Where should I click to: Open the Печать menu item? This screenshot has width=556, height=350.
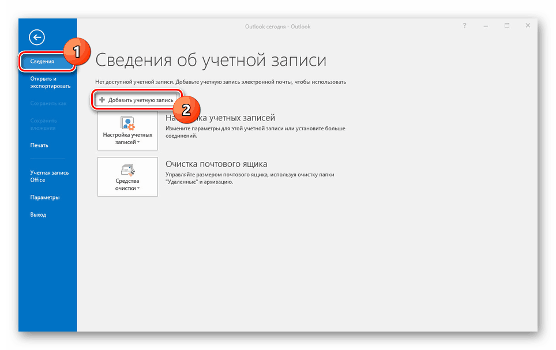tap(39, 145)
